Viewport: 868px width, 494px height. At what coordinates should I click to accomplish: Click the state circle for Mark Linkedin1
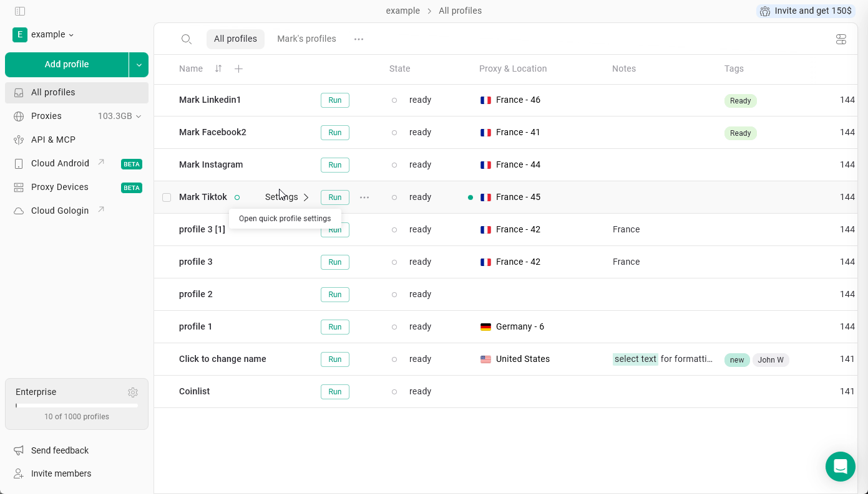394,100
